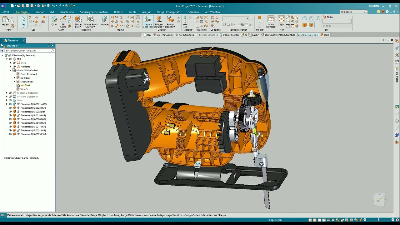
Task: Open the 3B Çizim tool
Action: [63, 22]
